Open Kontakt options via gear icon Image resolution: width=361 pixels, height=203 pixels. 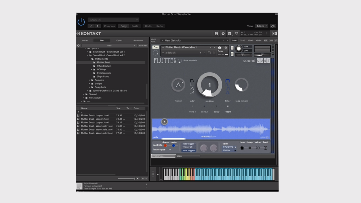click(x=223, y=34)
